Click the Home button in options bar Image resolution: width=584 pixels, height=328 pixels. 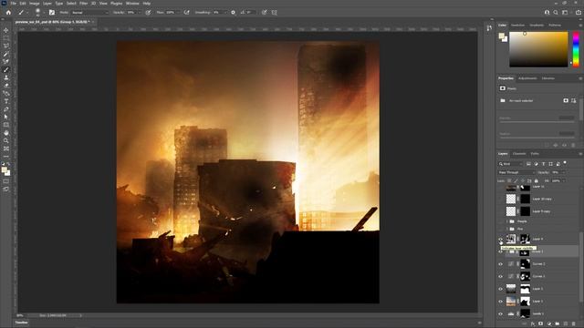click(8, 12)
